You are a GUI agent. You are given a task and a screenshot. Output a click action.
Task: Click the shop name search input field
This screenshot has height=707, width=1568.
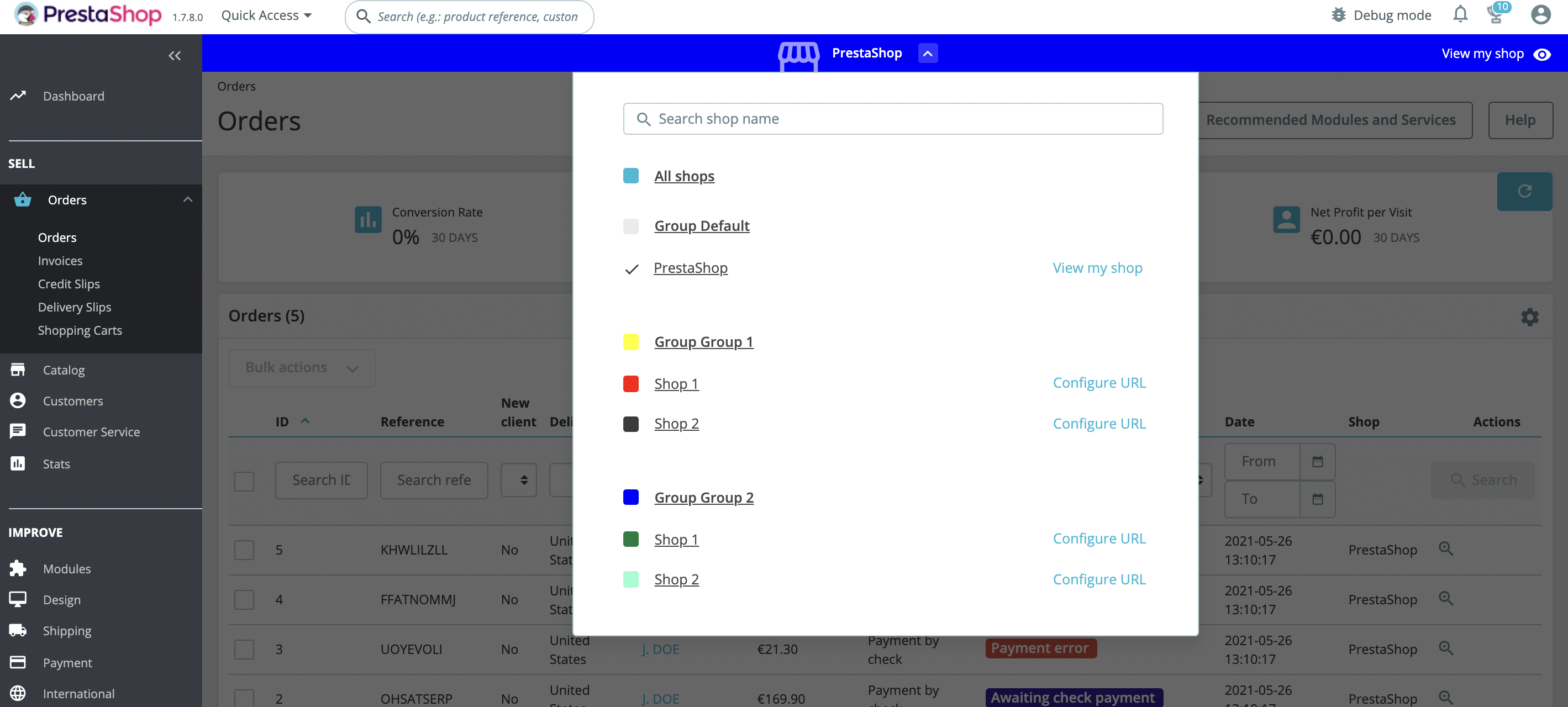[893, 118]
